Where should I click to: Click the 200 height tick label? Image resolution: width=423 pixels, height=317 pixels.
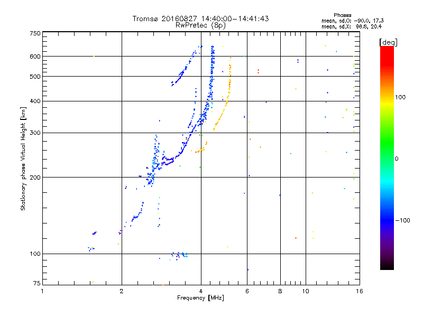[x=35, y=178]
